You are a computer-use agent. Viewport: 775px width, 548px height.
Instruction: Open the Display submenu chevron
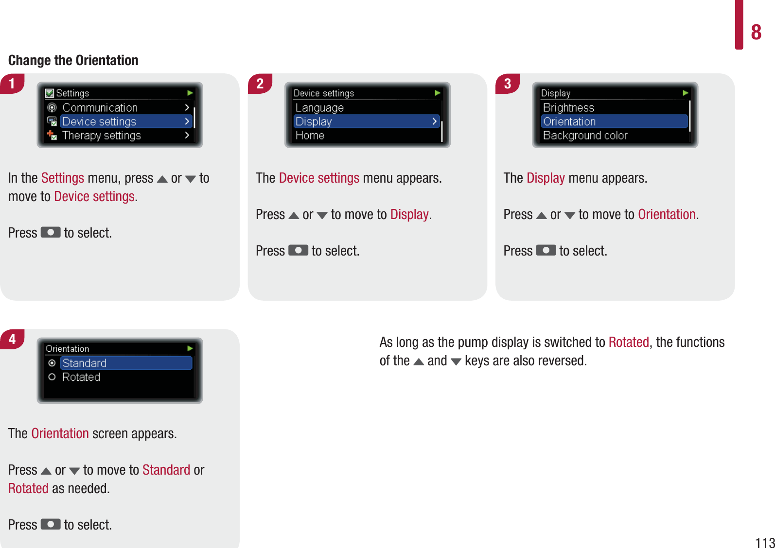tap(435, 121)
